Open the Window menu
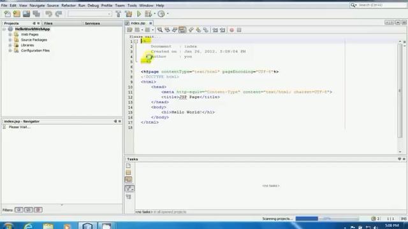 pyautogui.click(x=146, y=5)
